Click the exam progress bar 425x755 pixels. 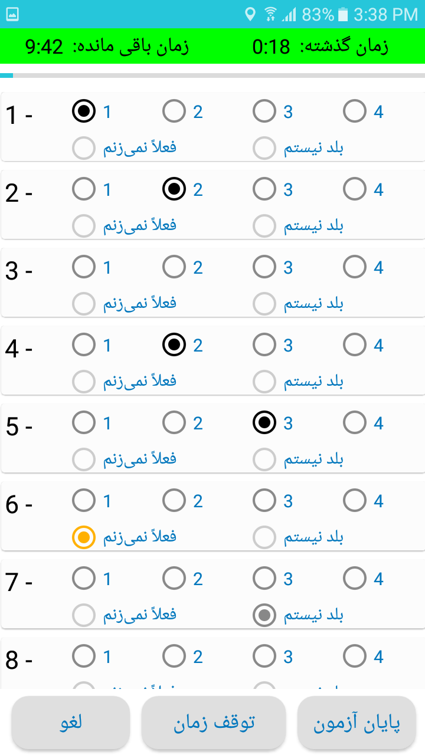click(x=212, y=75)
